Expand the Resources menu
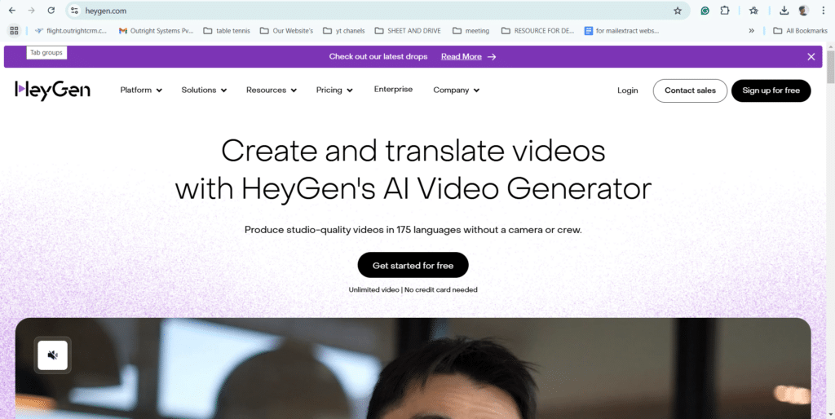This screenshot has height=419, width=835. pos(272,90)
